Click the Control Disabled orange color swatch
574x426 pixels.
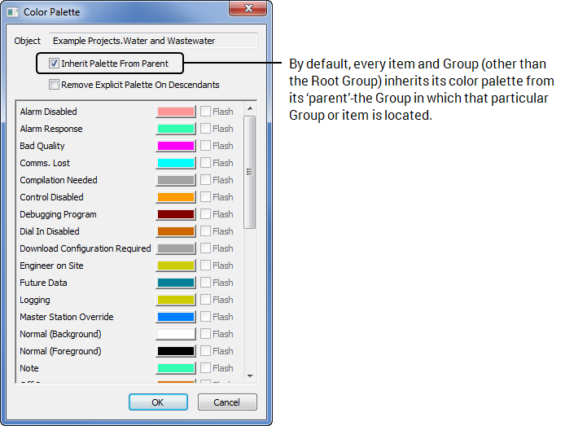coord(175,197)
